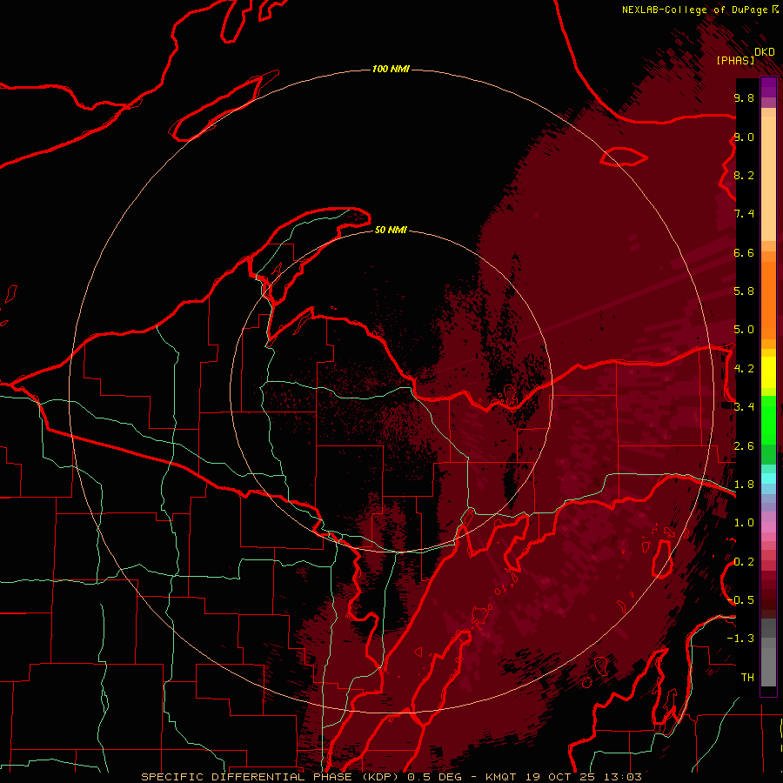Screen dimensions: 783x783
Task: Click the 3.4 value on color scale
Action: point(744,406)
